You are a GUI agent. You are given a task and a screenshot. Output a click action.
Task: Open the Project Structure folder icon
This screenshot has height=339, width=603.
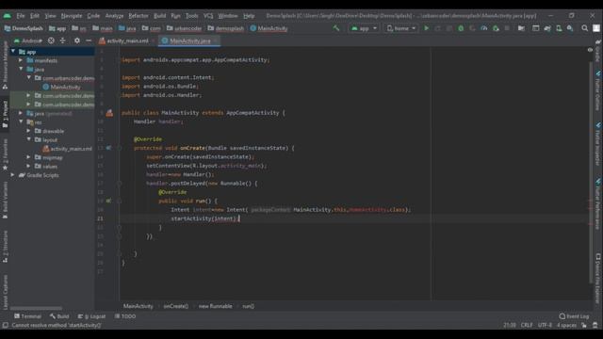click(521, 28)
